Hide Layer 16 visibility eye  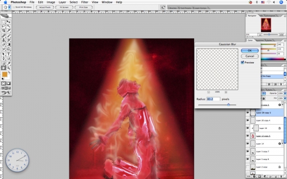[x=247, y=128]
